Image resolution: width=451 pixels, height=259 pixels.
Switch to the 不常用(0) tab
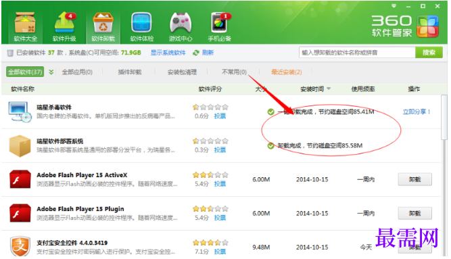pyautogui.click(x=234, y=72)
